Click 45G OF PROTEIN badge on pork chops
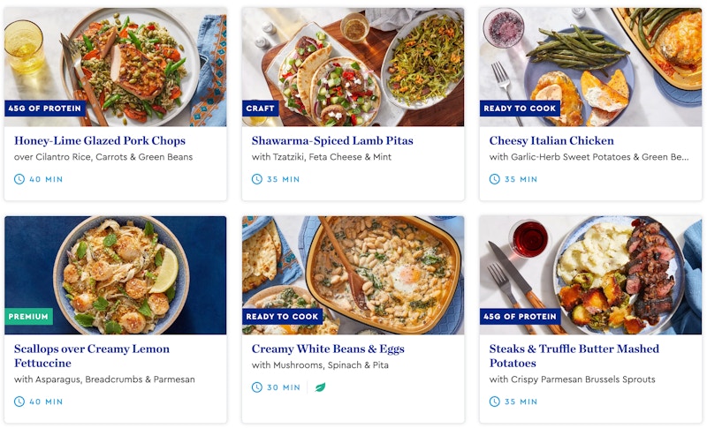Screen dimensions: 707x428 click(x=45, y=109)
